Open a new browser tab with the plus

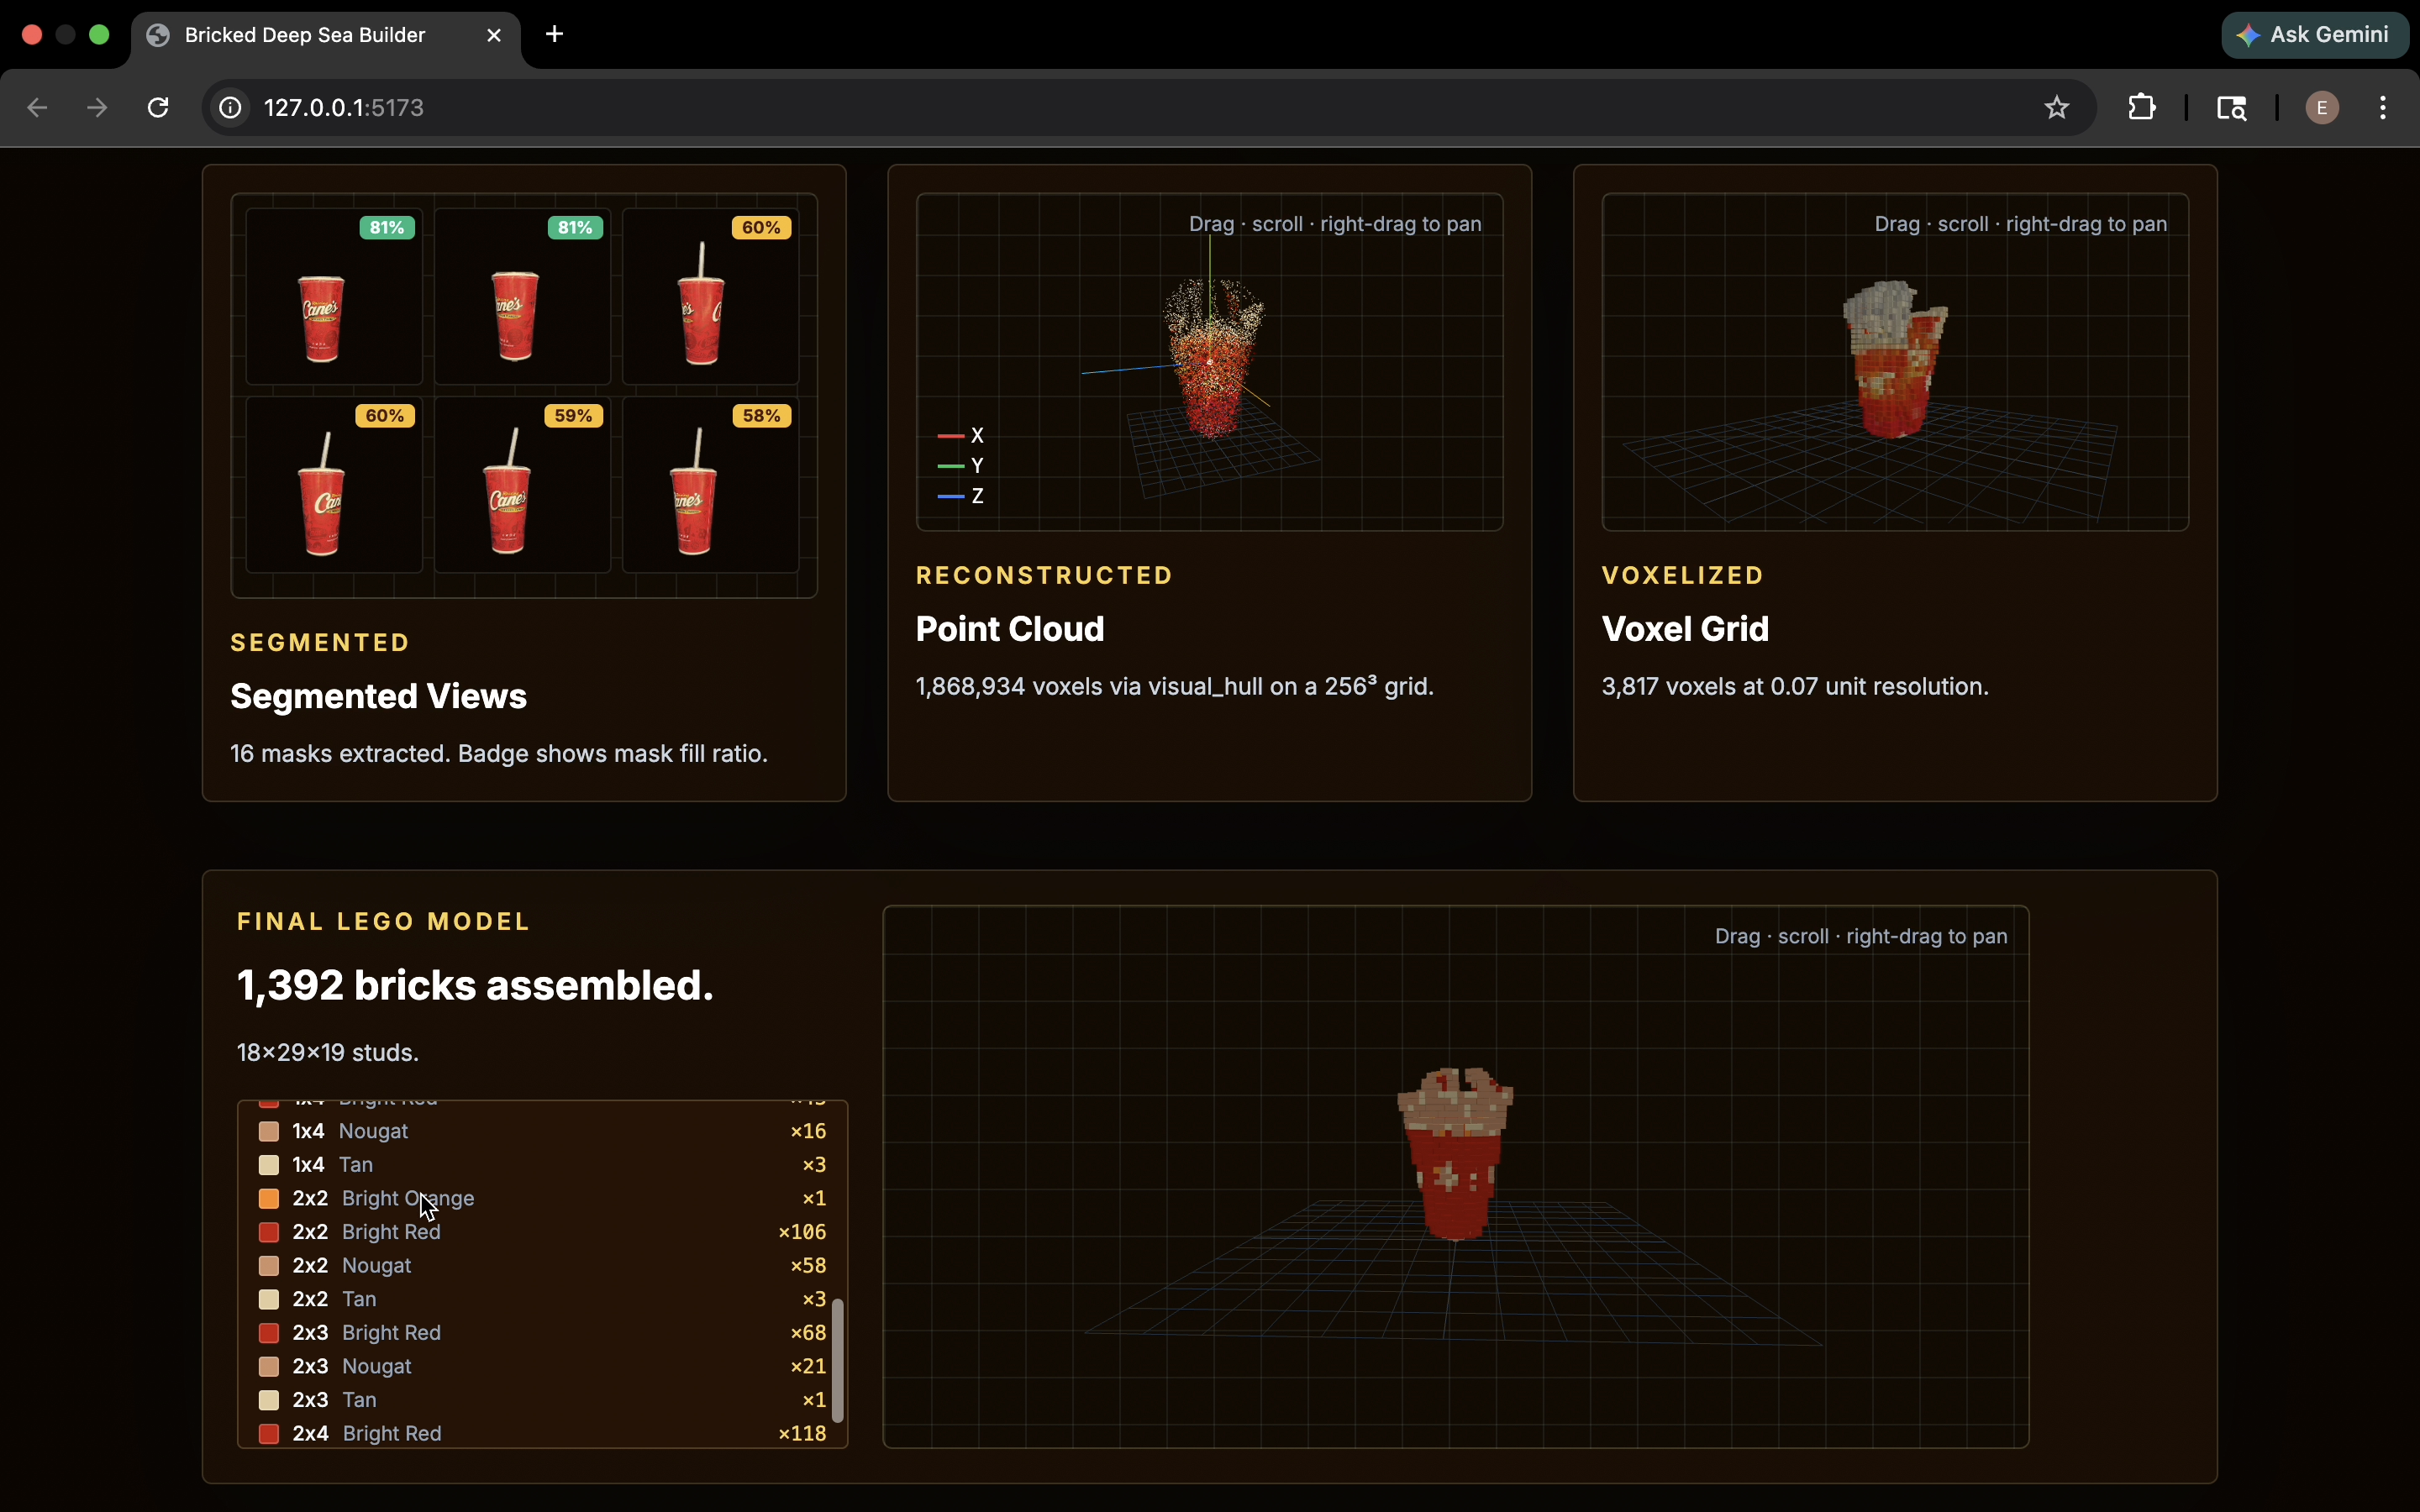click(x=555, y=35)
